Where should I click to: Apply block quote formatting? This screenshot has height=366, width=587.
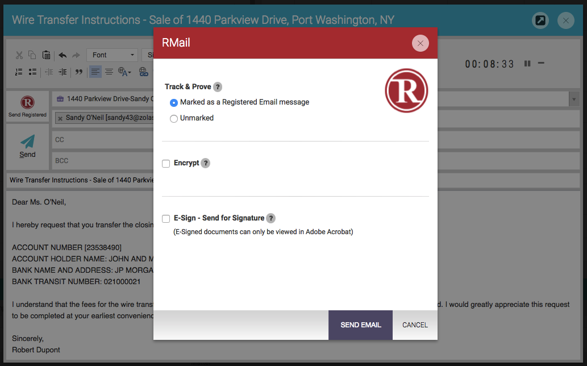(78, 72)
